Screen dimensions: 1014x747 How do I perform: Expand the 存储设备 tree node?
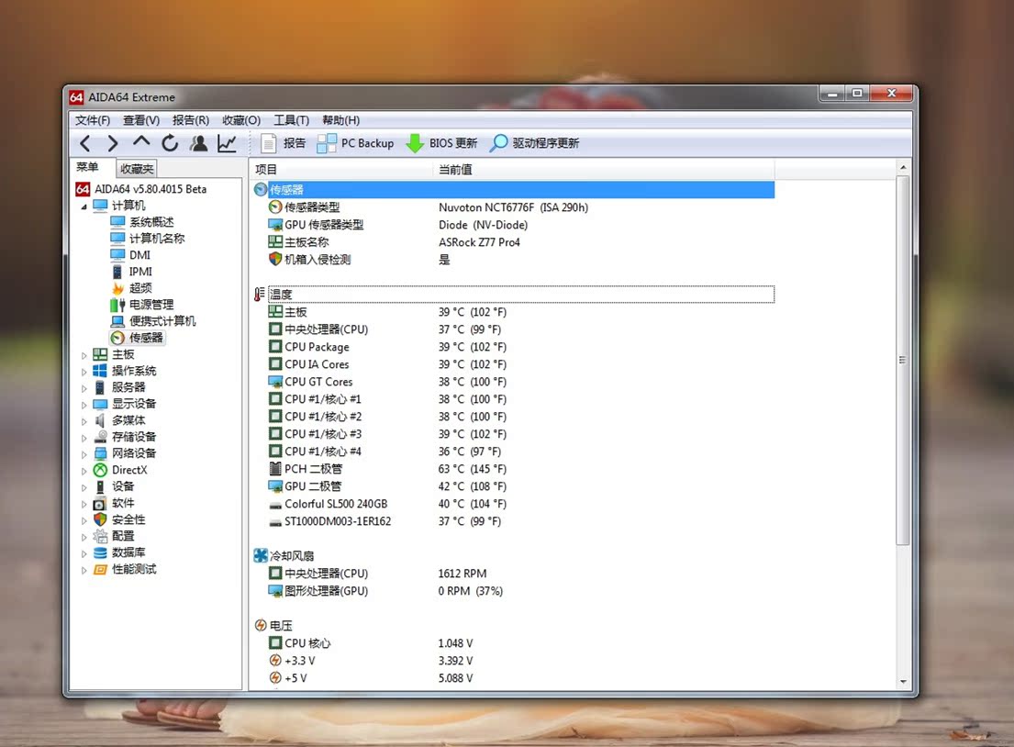tap(84, 438)
